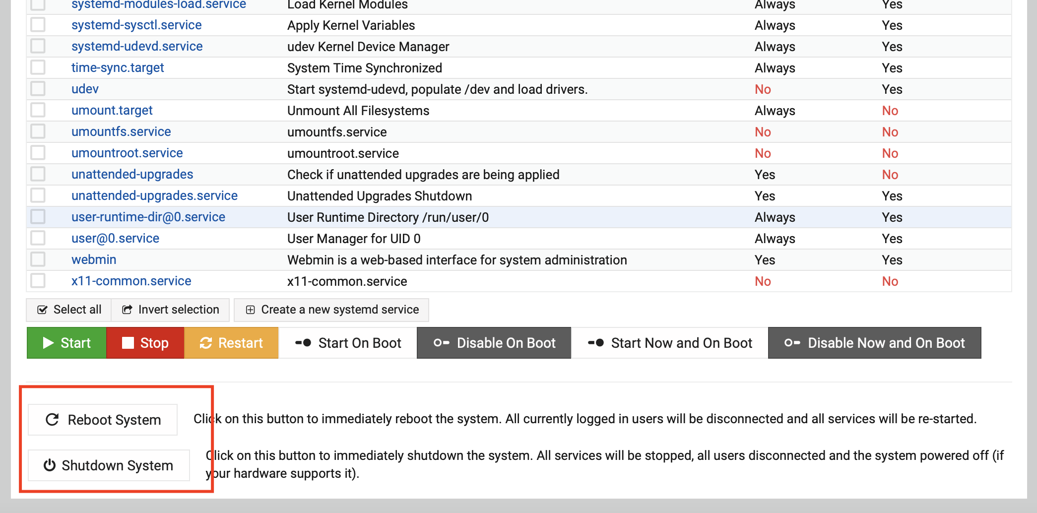Tick the checkbox for systemd-udevd.service
Viewport: 1037px width, 513px height.
[38, 46]
